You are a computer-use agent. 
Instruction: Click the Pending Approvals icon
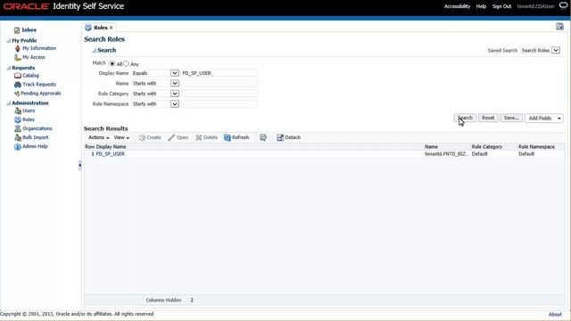click(17, 94)
